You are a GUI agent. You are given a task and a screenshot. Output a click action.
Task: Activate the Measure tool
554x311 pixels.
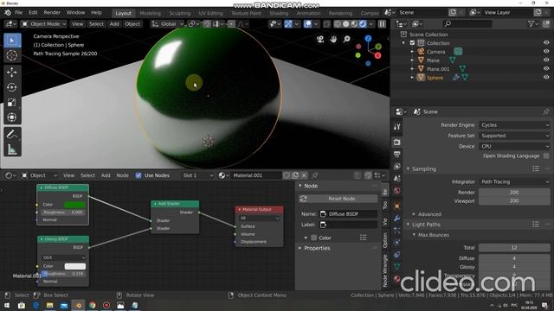[12, 149]
